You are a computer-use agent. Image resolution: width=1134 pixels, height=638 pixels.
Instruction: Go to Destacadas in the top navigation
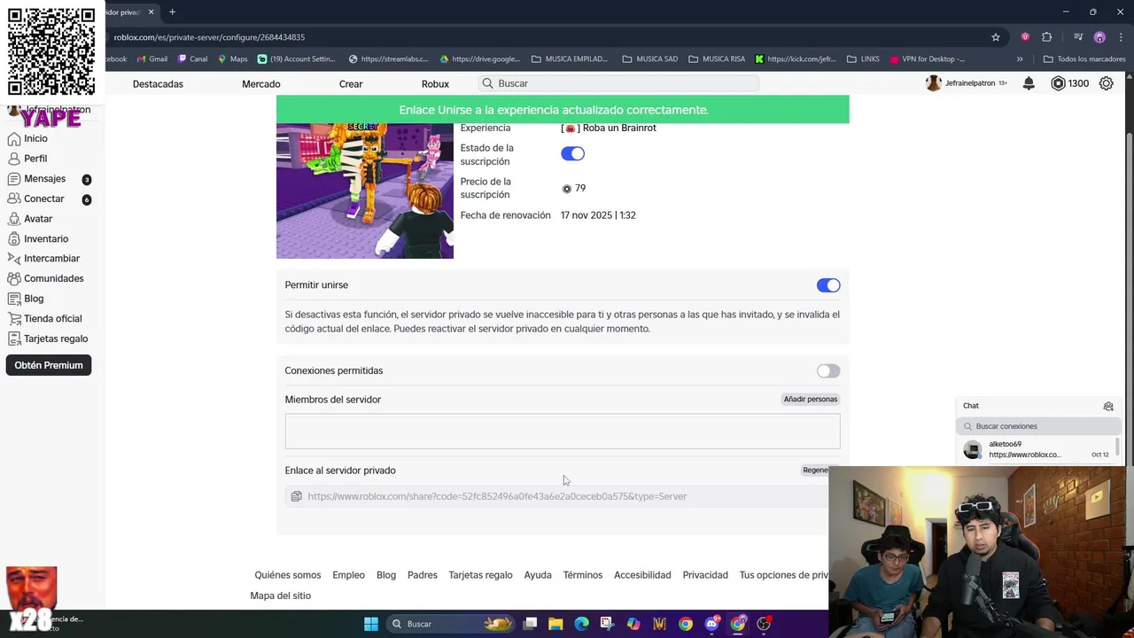[158, 84]
